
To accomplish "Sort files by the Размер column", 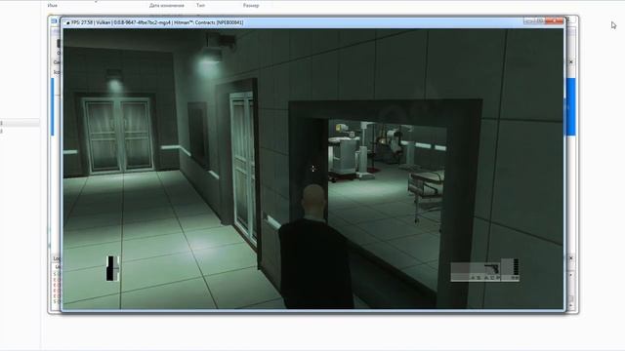I will coord(251,6).
